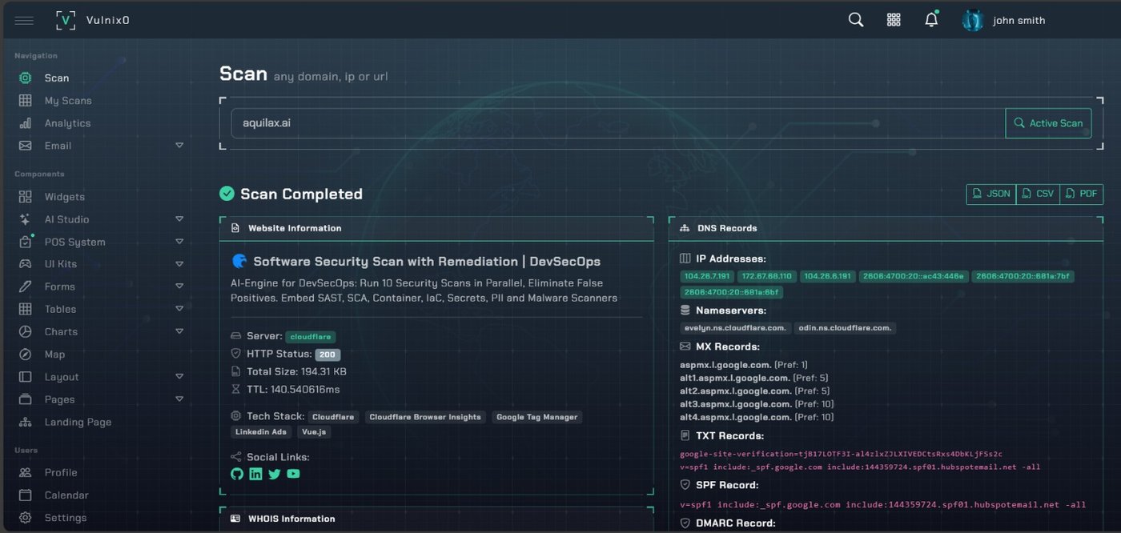1121x533 pixels.
Task: Click the Landing Page sitemap icon
Action: [x=26, y=422]
